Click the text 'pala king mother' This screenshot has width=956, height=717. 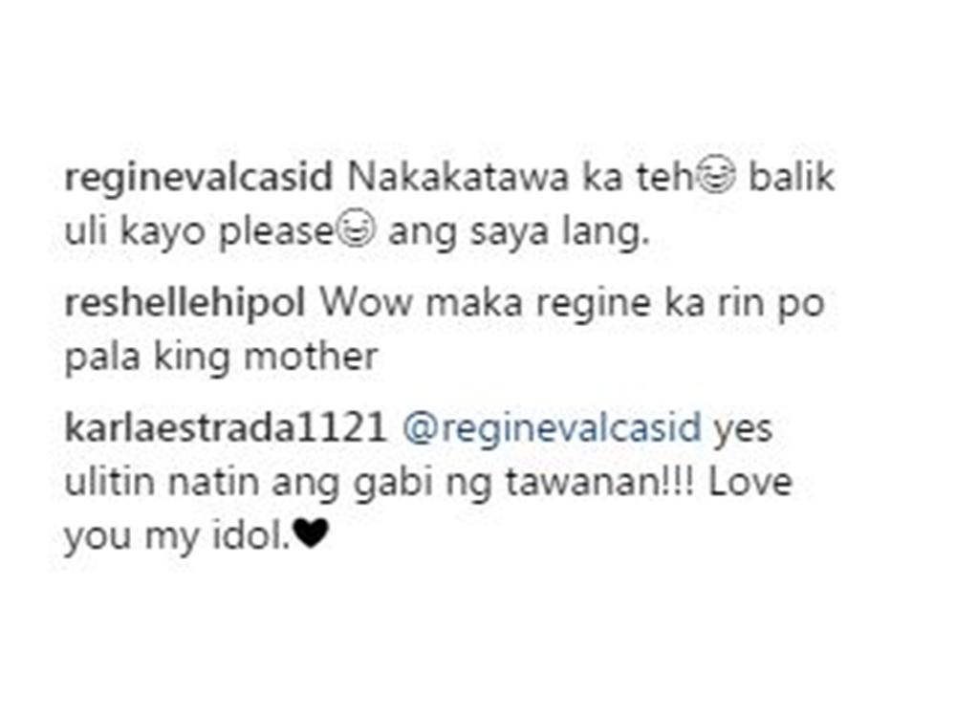(x=222, y=357)
